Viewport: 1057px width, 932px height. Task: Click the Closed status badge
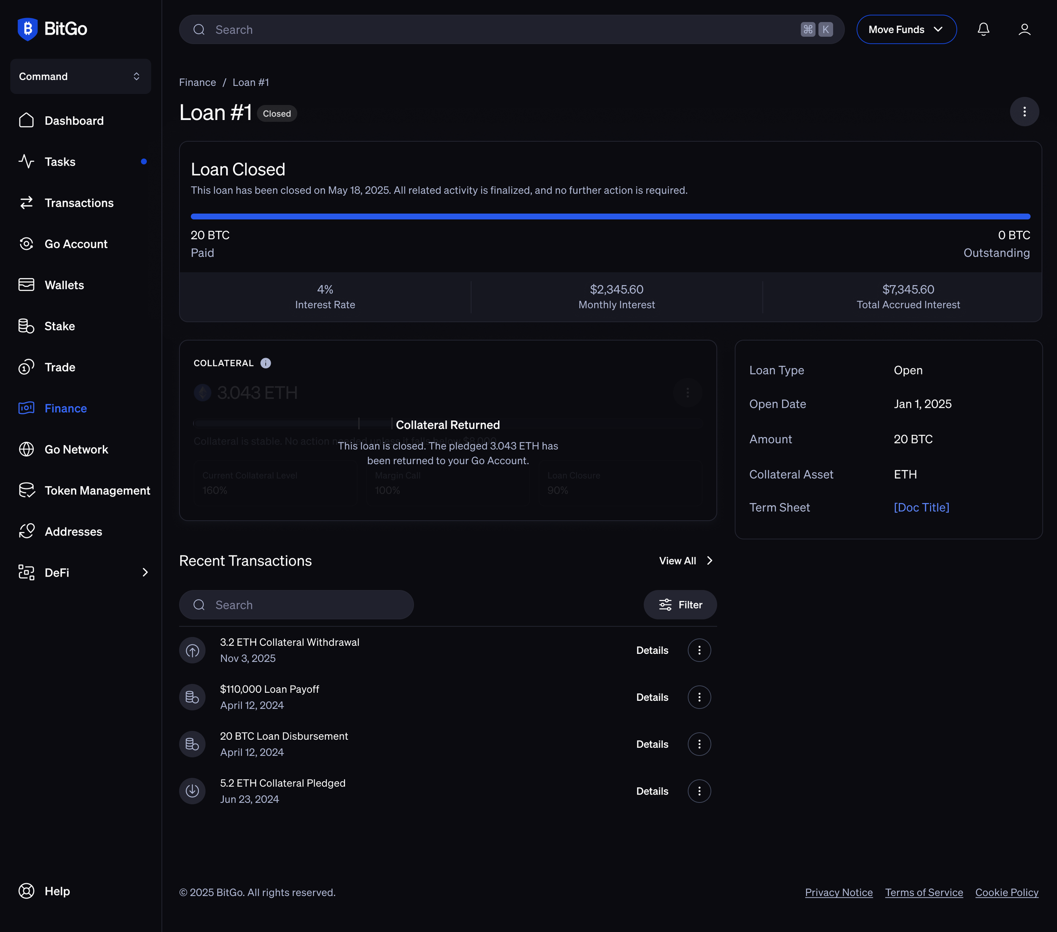click(x=277, y=113)
